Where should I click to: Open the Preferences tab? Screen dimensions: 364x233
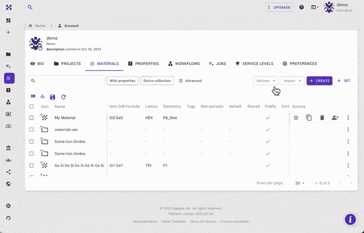pyautogui.click(x=300, y=64)
